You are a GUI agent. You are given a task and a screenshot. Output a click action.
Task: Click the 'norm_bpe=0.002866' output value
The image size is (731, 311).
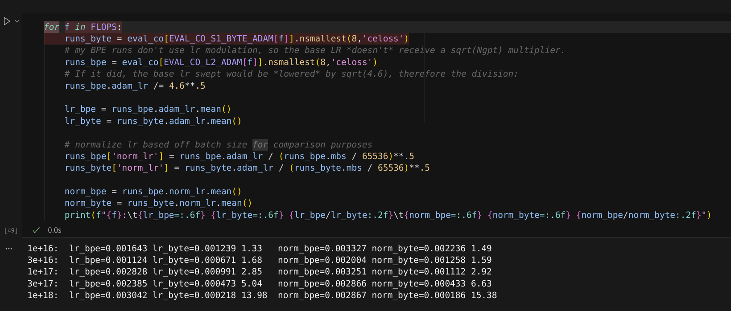coord(322,284)
